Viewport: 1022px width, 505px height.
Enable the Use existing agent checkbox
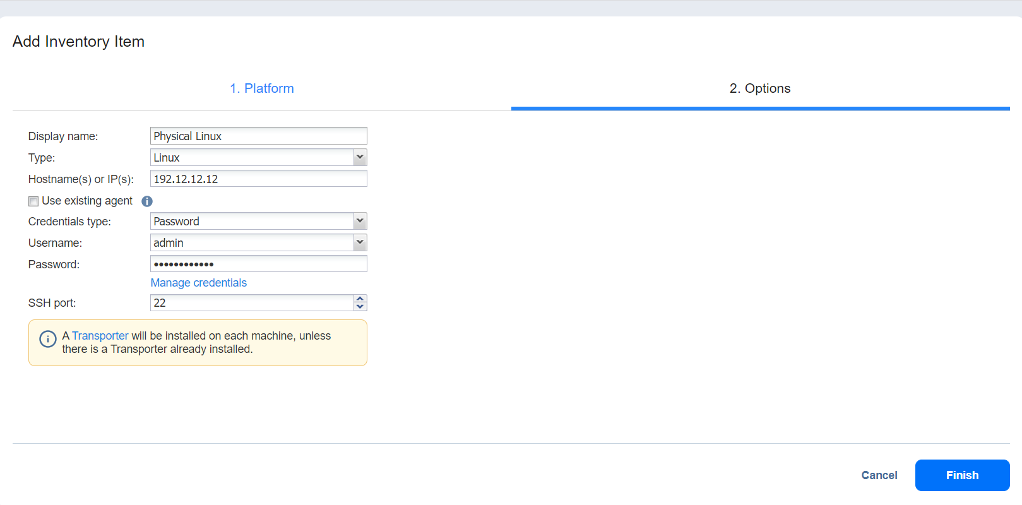click(x=33, y=201)
